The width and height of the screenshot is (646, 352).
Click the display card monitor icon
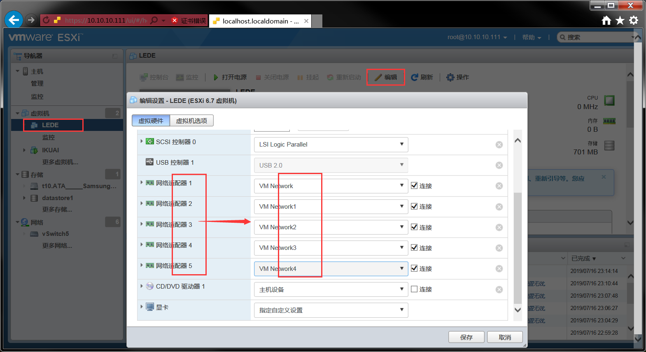[150, 307]
